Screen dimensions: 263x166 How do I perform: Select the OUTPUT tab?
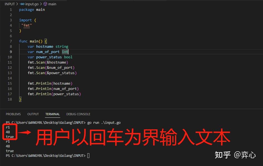coord(33,114)
